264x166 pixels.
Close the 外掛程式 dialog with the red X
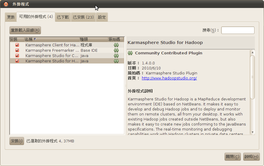(x=6, y=4)
